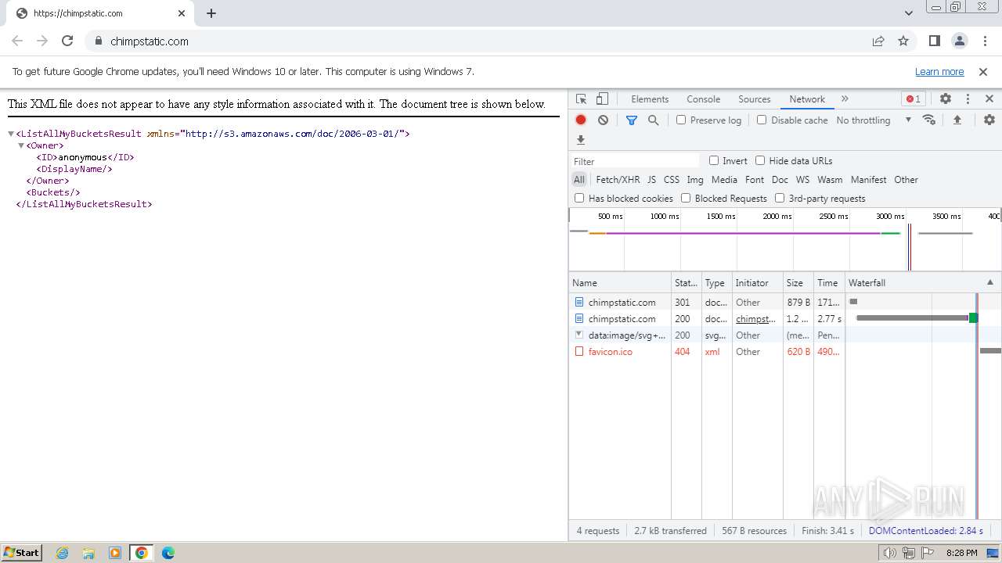Check the 3rd-party requests checkbox

click(x=780, y=198)
